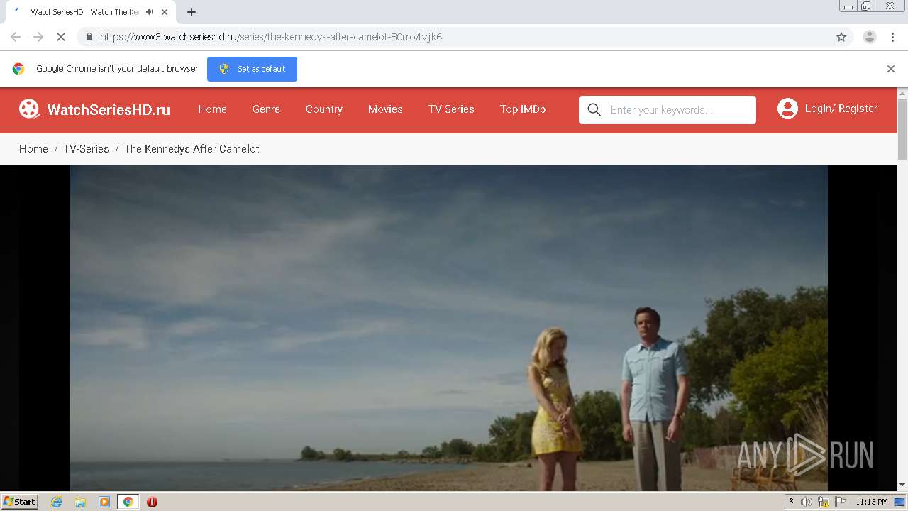This screenshot has height=511, width=908.
Task: Open the Top IMDb page
Action: point(523,109)
